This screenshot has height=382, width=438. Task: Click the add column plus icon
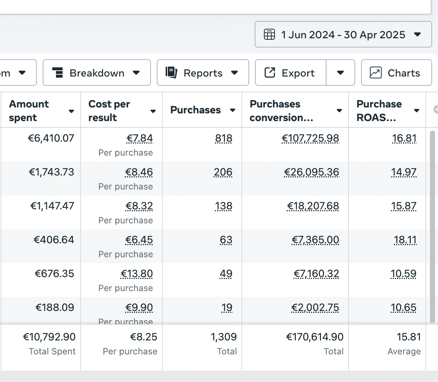click(x=436, y=109)
